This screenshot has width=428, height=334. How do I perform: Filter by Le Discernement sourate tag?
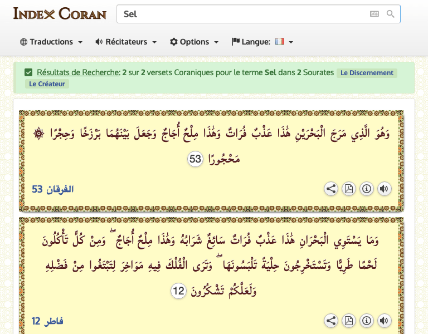coord(367,73)
